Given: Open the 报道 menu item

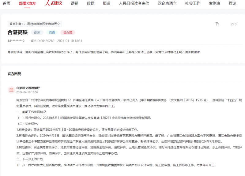Looking at the screenshot, I should pos(107,3).
